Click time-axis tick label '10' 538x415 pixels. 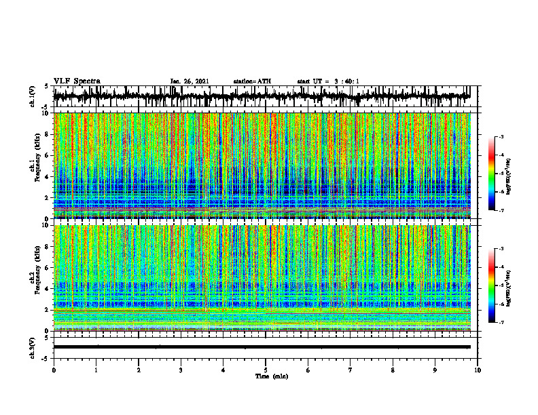pyautogui.click(x=478, y=370)
